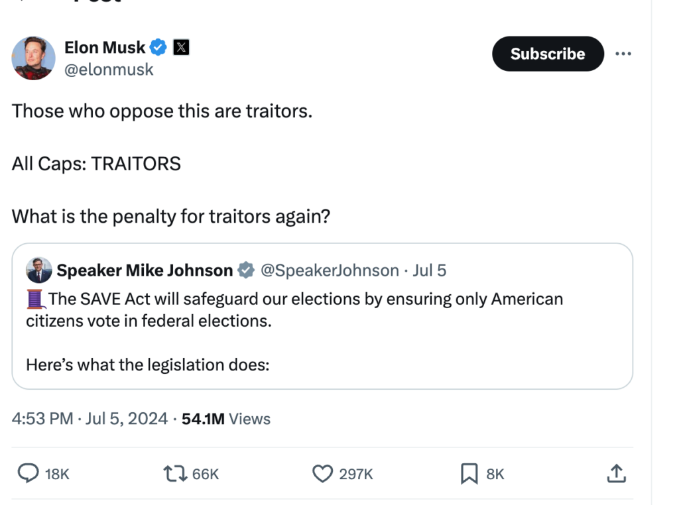Screen dimensions: 679x505
Task: Repost this post via retweet icon
Action: (175, 474)
